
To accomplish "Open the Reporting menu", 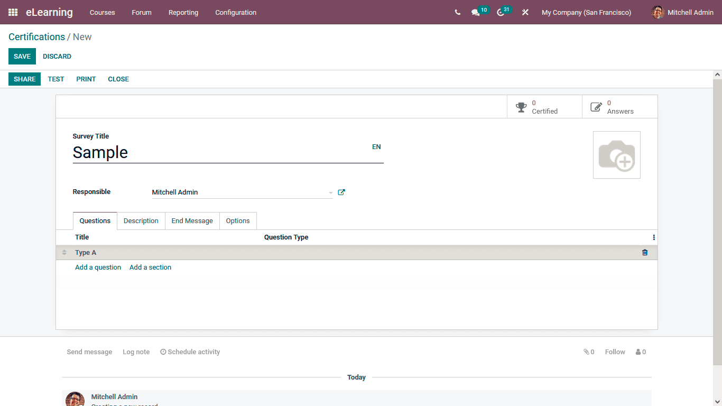I will 183,12.
